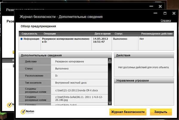Viewport: 179px width, 120px height.
Task: Click the Действия panel header
Action: click(144, 55)
